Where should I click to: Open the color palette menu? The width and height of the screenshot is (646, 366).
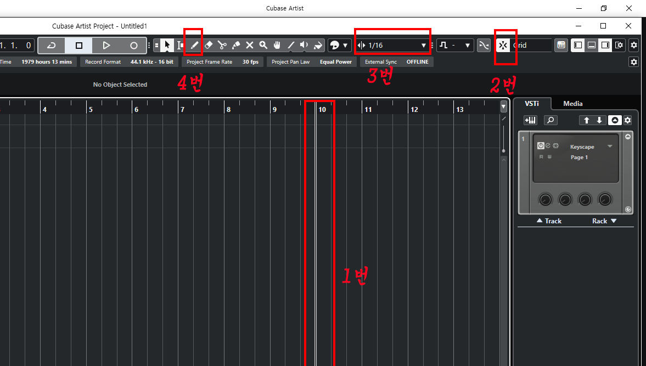[x=339, y=46]
